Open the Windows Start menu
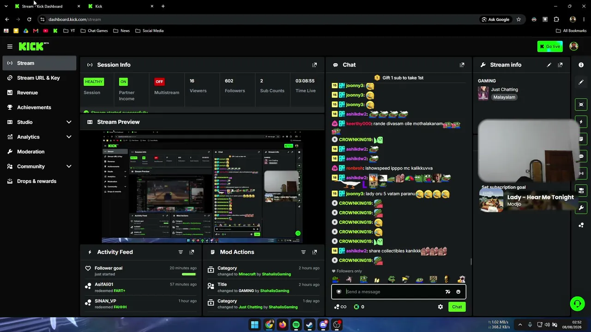Screen dimensions: 591x332 (254, 325)
